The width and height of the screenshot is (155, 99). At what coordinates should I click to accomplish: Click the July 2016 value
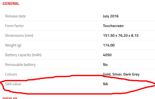pos(111,16)
